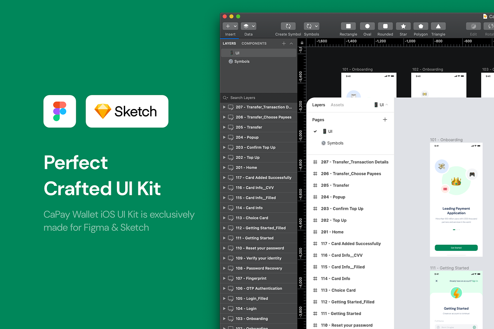The width and height of the screenshot is (494, 329).
Task: Open the Figma UI page dropdown
Action: [x=381, y=105]
